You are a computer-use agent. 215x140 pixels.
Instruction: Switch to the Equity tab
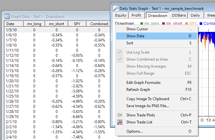(121, 15)
